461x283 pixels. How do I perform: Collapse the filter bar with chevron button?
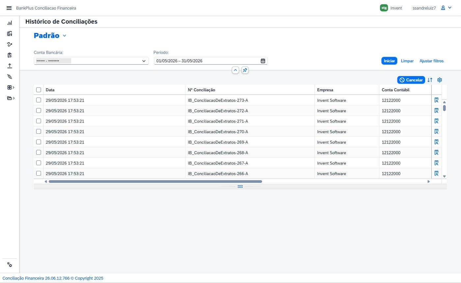coord(235,70)
